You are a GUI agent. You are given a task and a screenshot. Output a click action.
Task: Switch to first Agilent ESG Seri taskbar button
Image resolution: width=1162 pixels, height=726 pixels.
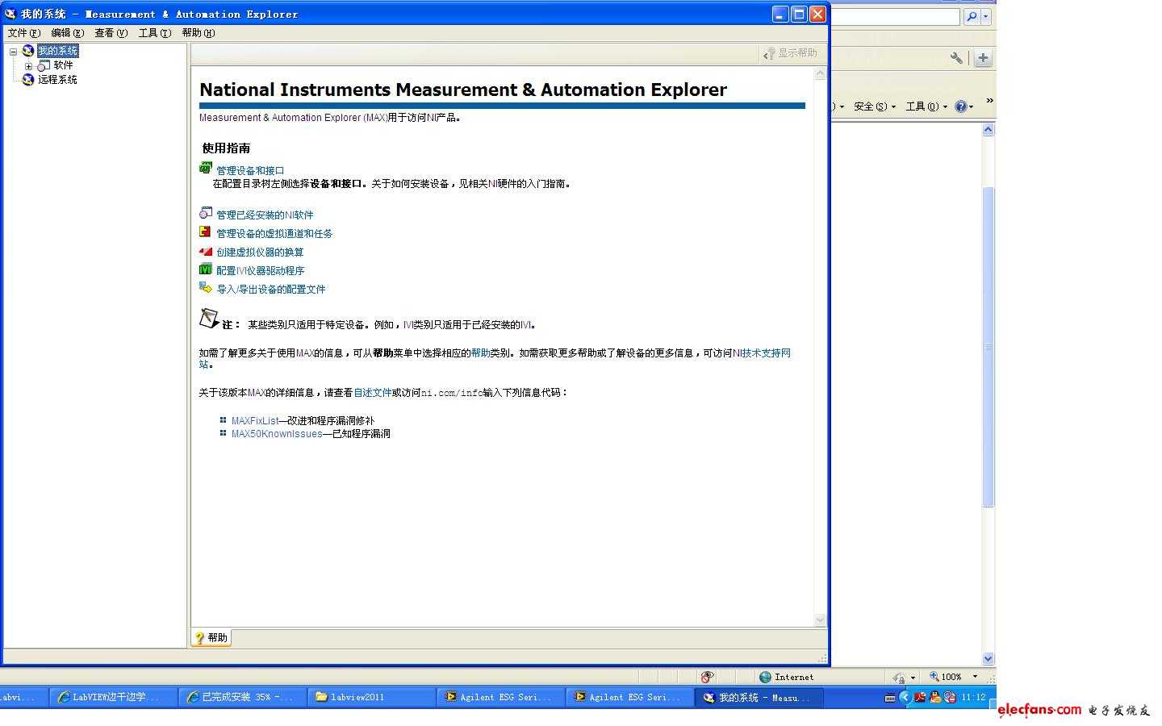(x=499, y=697)
